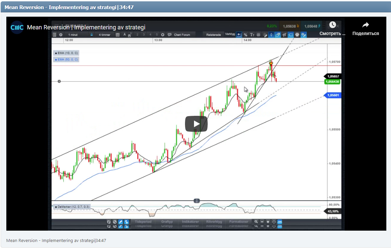The width and height of the screenshot is (391, 251).
Task: Open the grid display icon
Action: pyautogui.click(x=259, y=34)
